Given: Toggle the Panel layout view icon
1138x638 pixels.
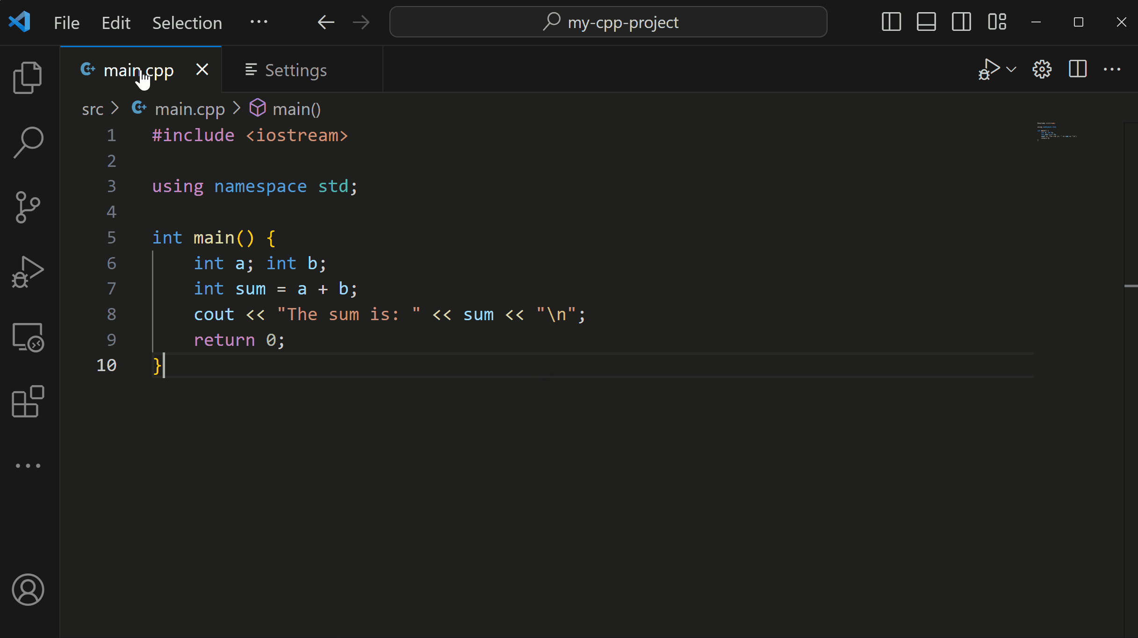Looking at the screenshot, I should tap(926, 22).
